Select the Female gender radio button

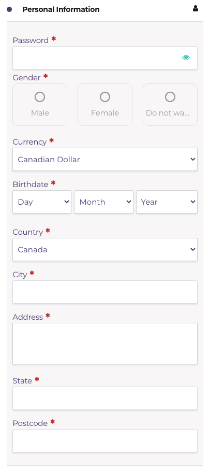click(x=105, y=97)
